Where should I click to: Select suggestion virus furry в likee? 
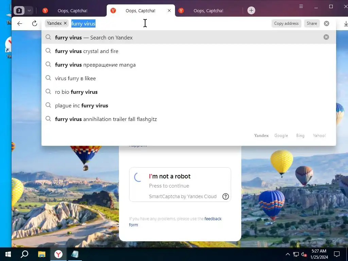(x=189, y=78)
